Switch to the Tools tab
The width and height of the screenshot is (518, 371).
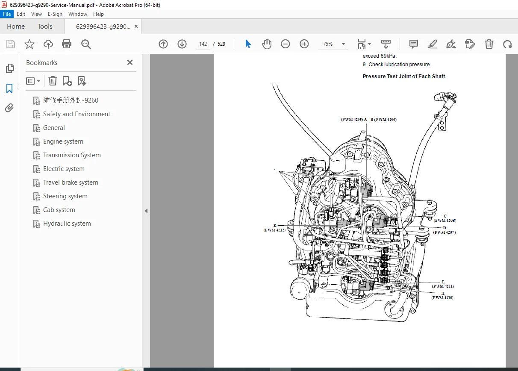pyautogui.click(x=45, y=26)
